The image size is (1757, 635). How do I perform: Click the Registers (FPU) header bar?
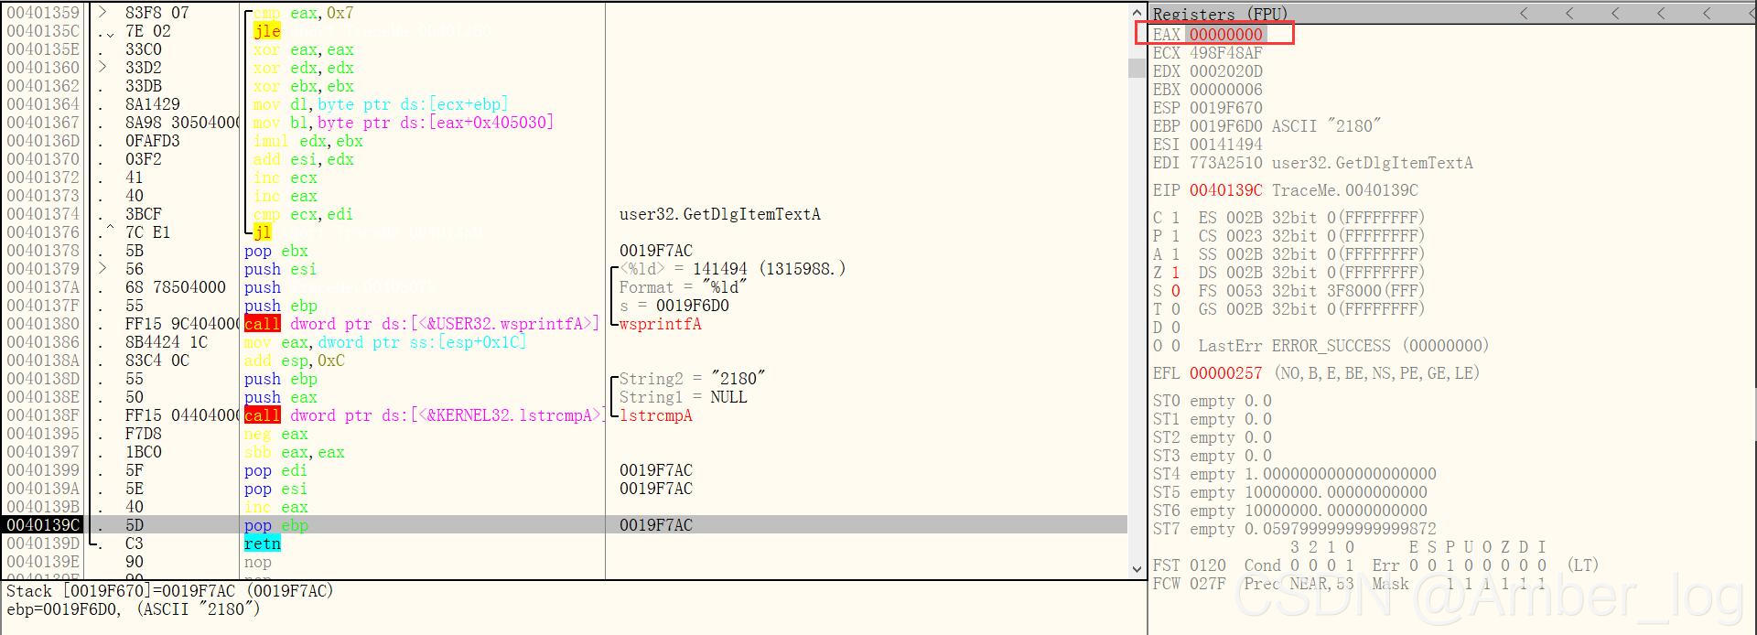1453,14
